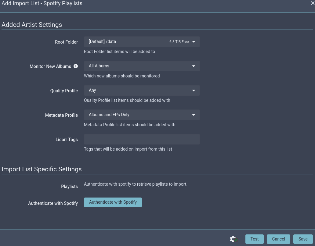Click the Playlists field label
This screenshot has width=315, height=246.
(x=69, y=187)
